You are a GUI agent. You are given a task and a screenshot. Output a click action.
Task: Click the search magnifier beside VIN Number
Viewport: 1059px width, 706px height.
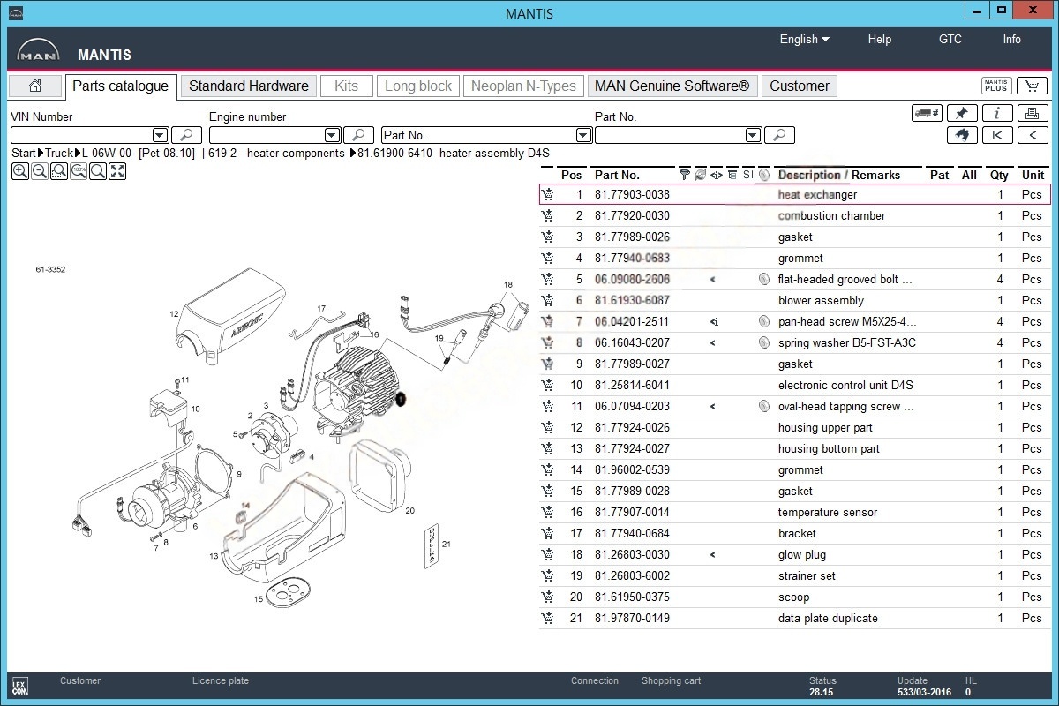click(186, 135)
